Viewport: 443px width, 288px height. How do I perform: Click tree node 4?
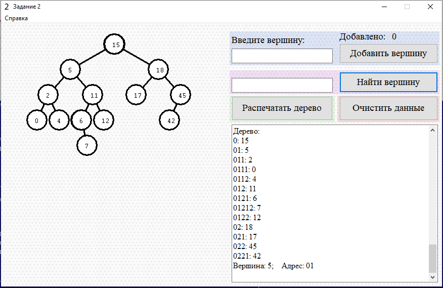pos(59,120)
